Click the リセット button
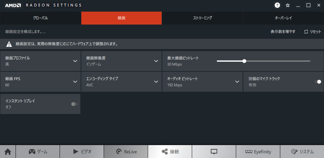This screenshot has width=324, height=158. 313,32
